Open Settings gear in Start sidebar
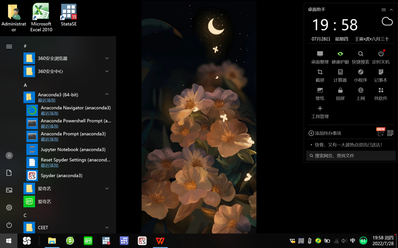Image resolution: width=398 pixels, height=248 pixels. (9, 208)
